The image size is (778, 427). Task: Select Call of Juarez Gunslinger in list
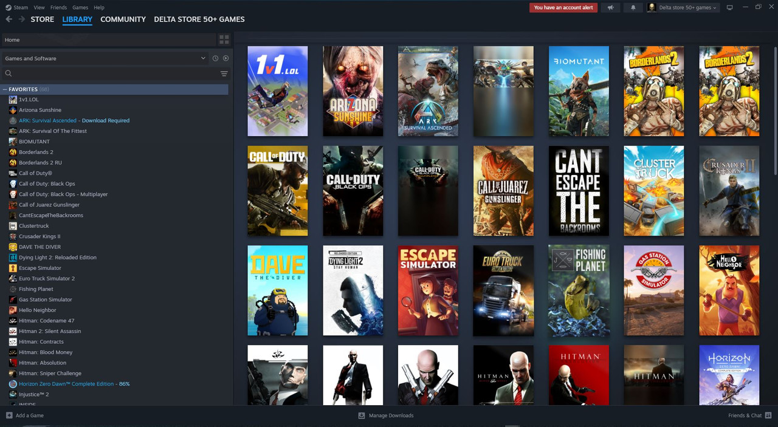pos(49,205)
